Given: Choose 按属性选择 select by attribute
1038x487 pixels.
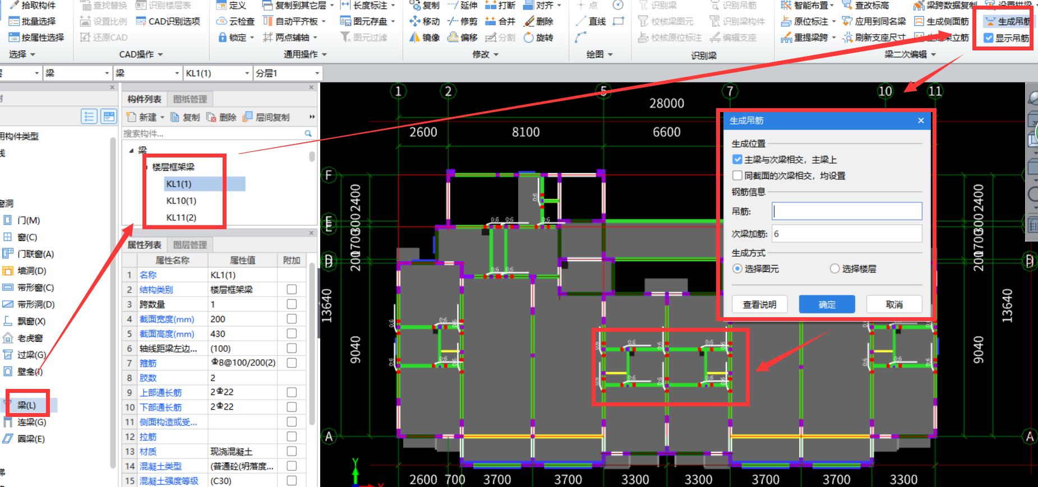Looking at the screenshot, I should tap(36, 38).
